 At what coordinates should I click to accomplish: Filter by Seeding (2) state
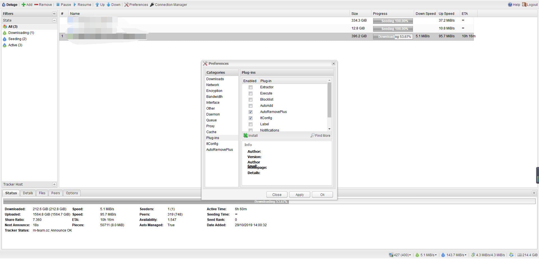click(17, 39)
